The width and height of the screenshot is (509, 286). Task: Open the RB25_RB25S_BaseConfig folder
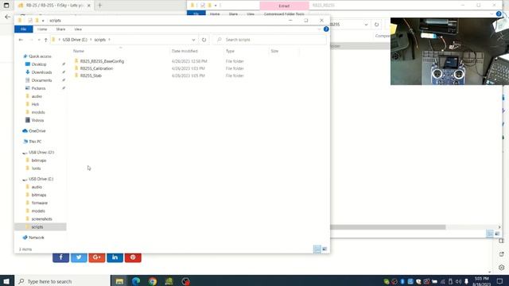click(102, 61)
